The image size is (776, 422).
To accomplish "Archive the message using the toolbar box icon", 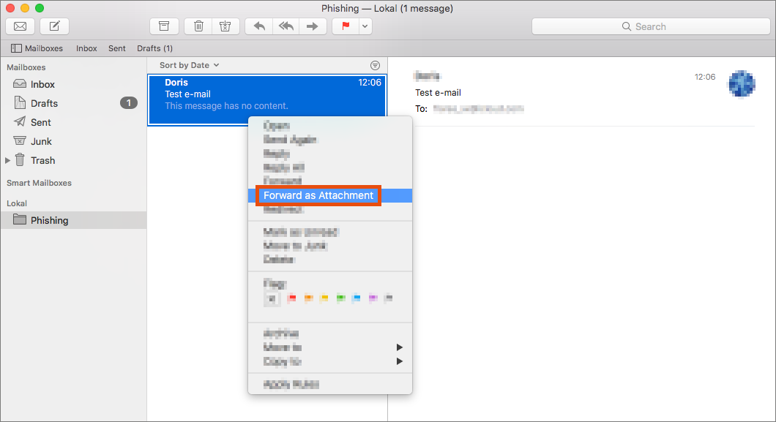I will coord(164,26).
